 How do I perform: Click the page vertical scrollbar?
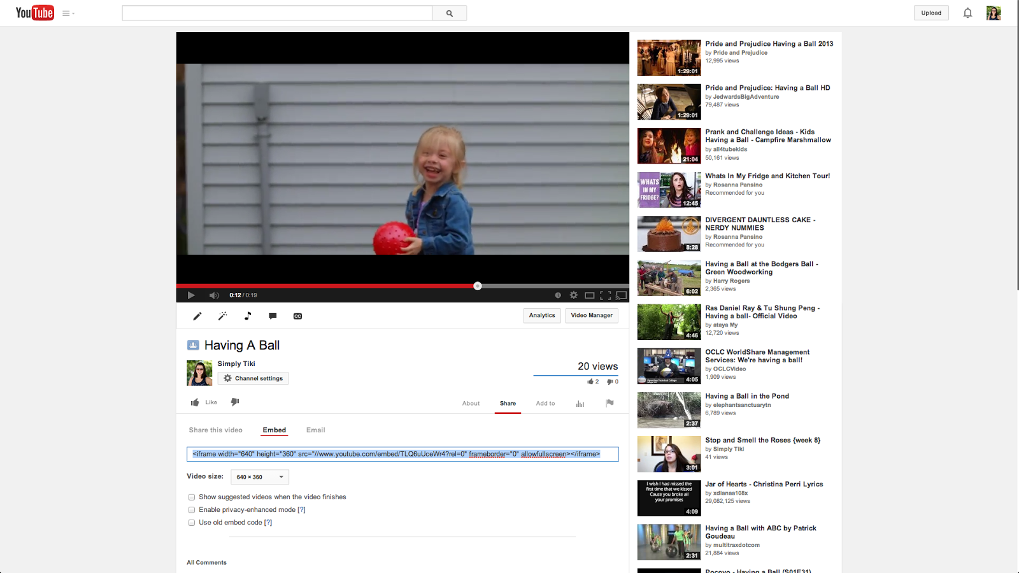pos(1016,146)
